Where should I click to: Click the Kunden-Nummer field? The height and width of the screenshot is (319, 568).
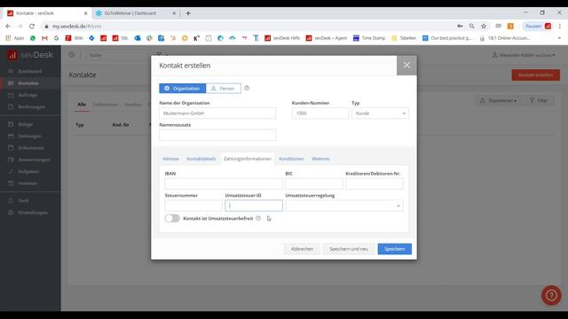click(320, 113)
